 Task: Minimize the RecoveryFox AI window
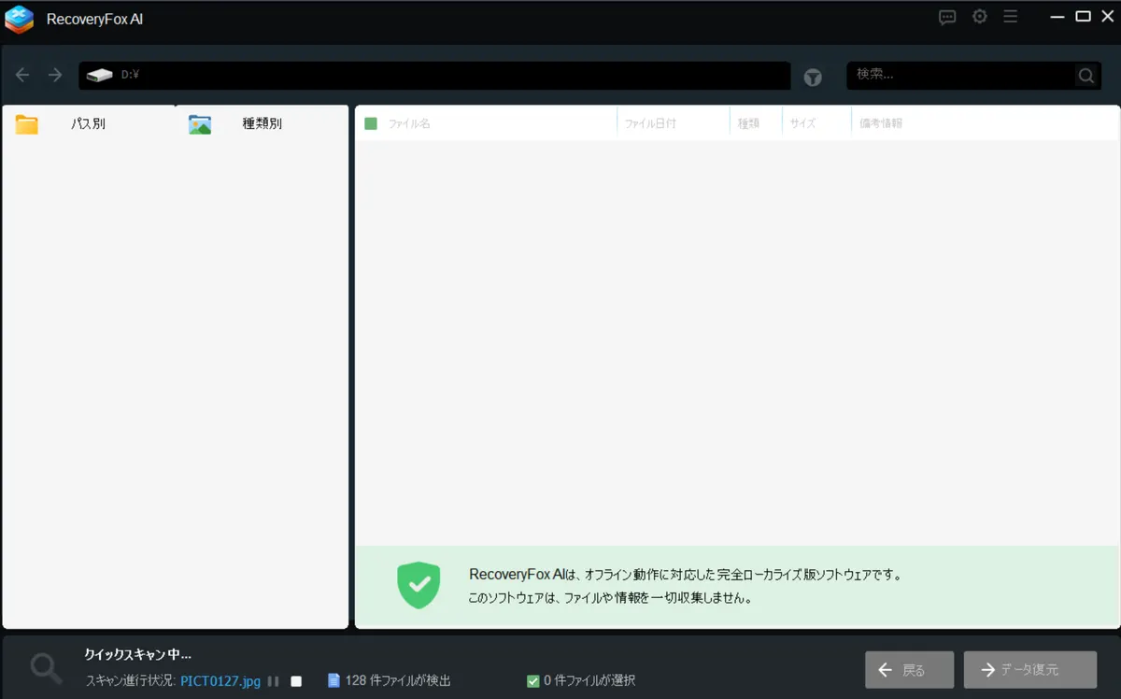click(x=1057, y=17)
